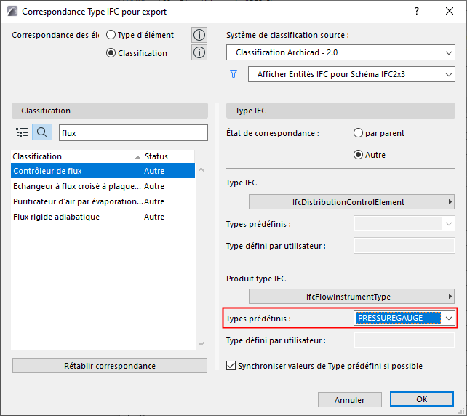Click the flux search input field
Image resolution: width=467 pixels, height=416 pixels.
coord(126,132)
